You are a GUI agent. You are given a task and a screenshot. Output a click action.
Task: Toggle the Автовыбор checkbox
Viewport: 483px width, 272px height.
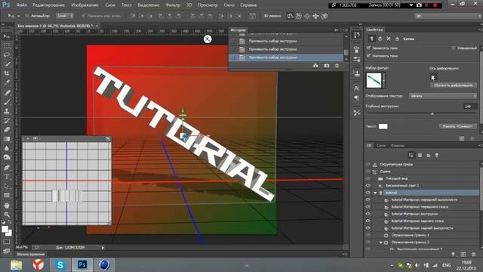point(27,16)
